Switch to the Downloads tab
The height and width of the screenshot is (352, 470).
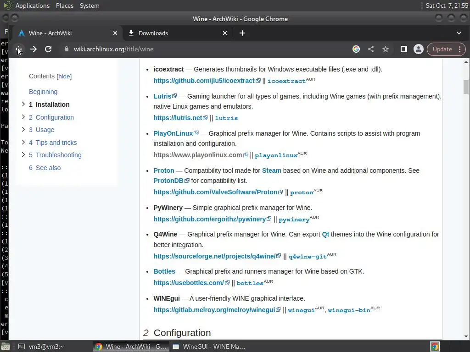(177, 33)
